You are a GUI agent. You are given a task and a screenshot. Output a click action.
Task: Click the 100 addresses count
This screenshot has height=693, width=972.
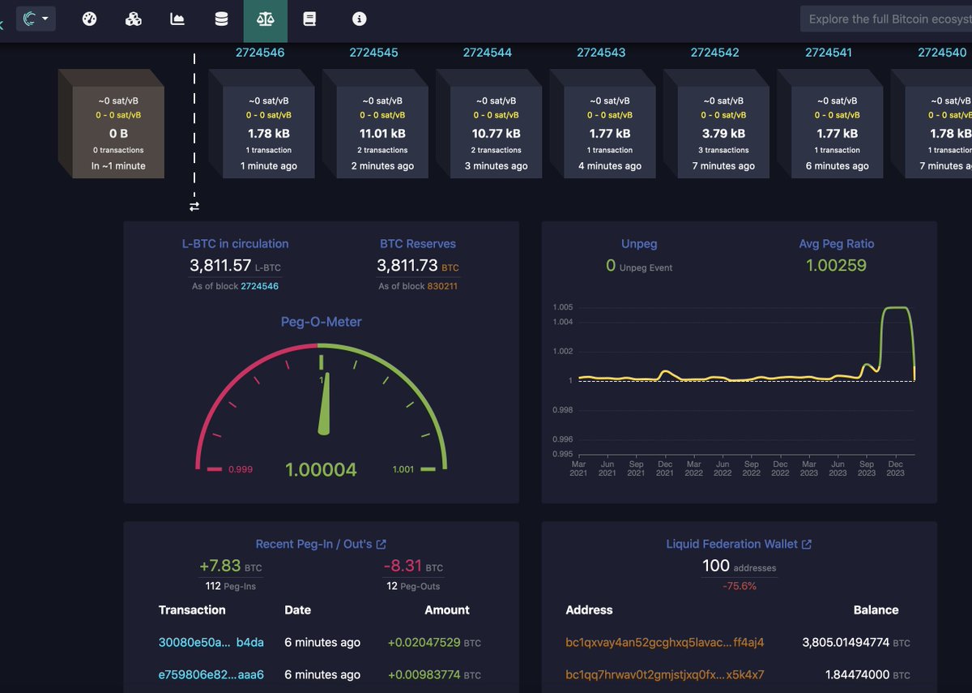coord(739,567)
